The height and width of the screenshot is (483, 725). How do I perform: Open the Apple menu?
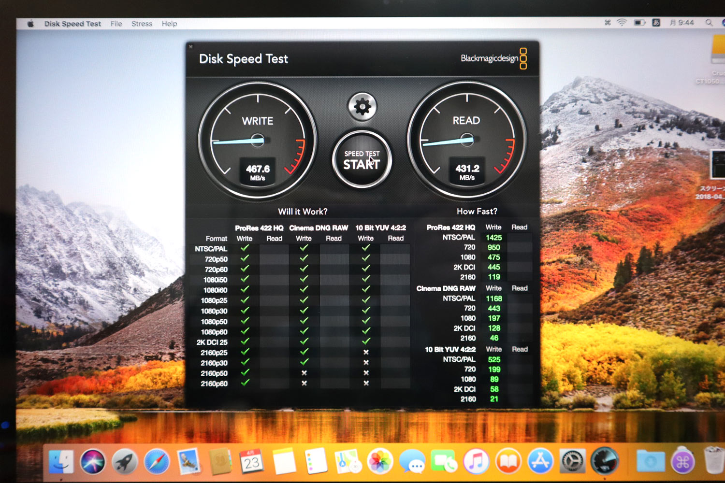[30, 23]
